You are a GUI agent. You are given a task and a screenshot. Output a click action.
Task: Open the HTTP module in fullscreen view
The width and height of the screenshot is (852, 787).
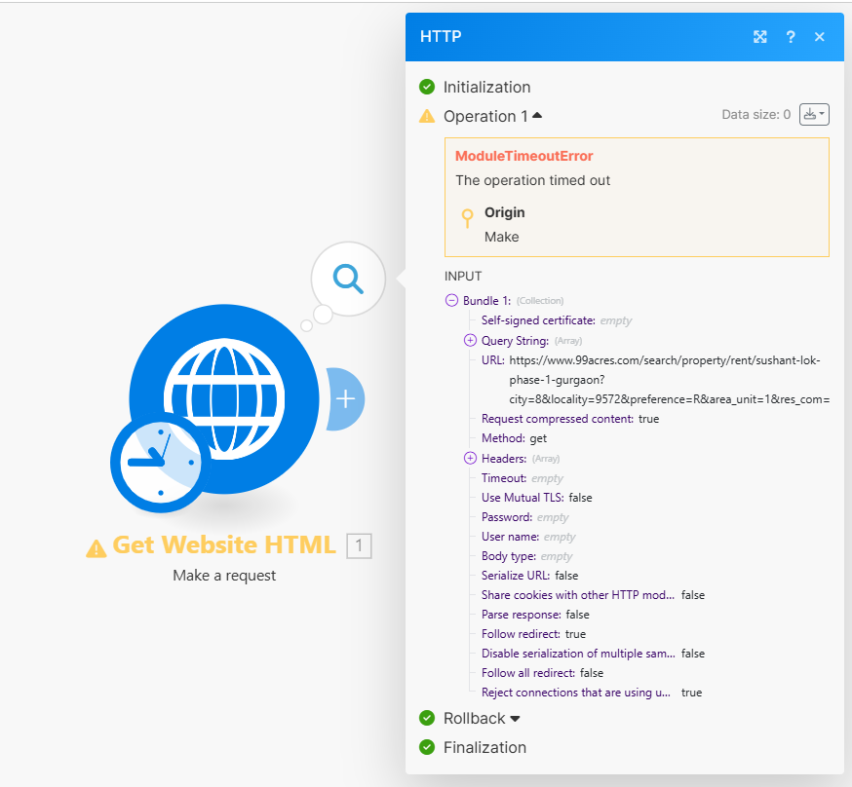point(760,36)
